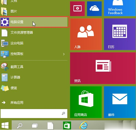Open the 文件资源管理器 document icon

(x=5, y=33)
